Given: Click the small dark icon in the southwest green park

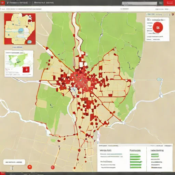Looking at the screenshot, I should [52, 105].
